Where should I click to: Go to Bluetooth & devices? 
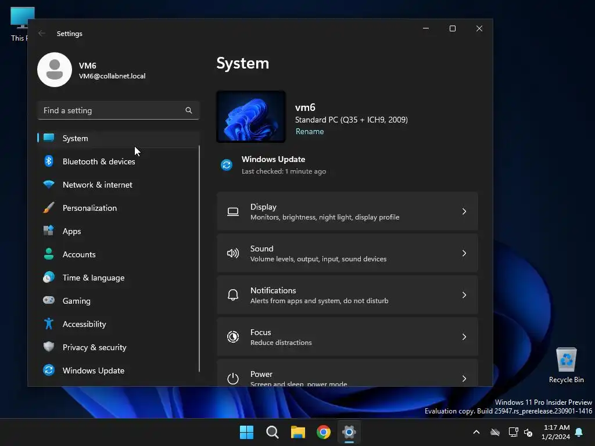[x=119, y=161]
